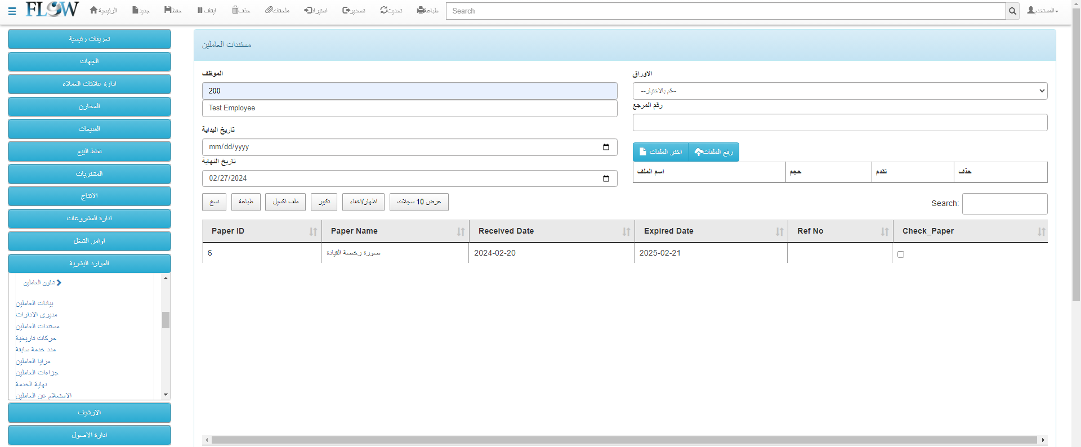Open calendar picker for start date field
Image resolution: width=1081 pixels, height=447 pixels.
point(606,147)
